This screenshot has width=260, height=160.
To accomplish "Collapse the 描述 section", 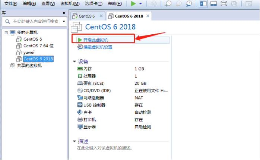I will coord(74,141).
